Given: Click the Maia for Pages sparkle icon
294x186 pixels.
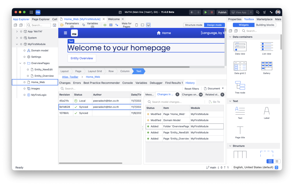Looking at the screenshot, I should click(117, 25).
